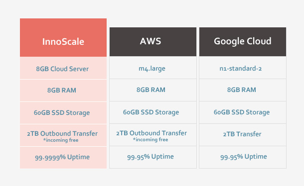Image resolution: width=304 pixels, height=186 pixels.
Task: Click the 2TB Transfer cell
Action: pyautogui.click(x=243, y=135)
